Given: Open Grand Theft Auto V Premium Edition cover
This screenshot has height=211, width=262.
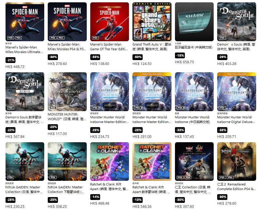Looking at the screenshot, I should pos(152,22).
